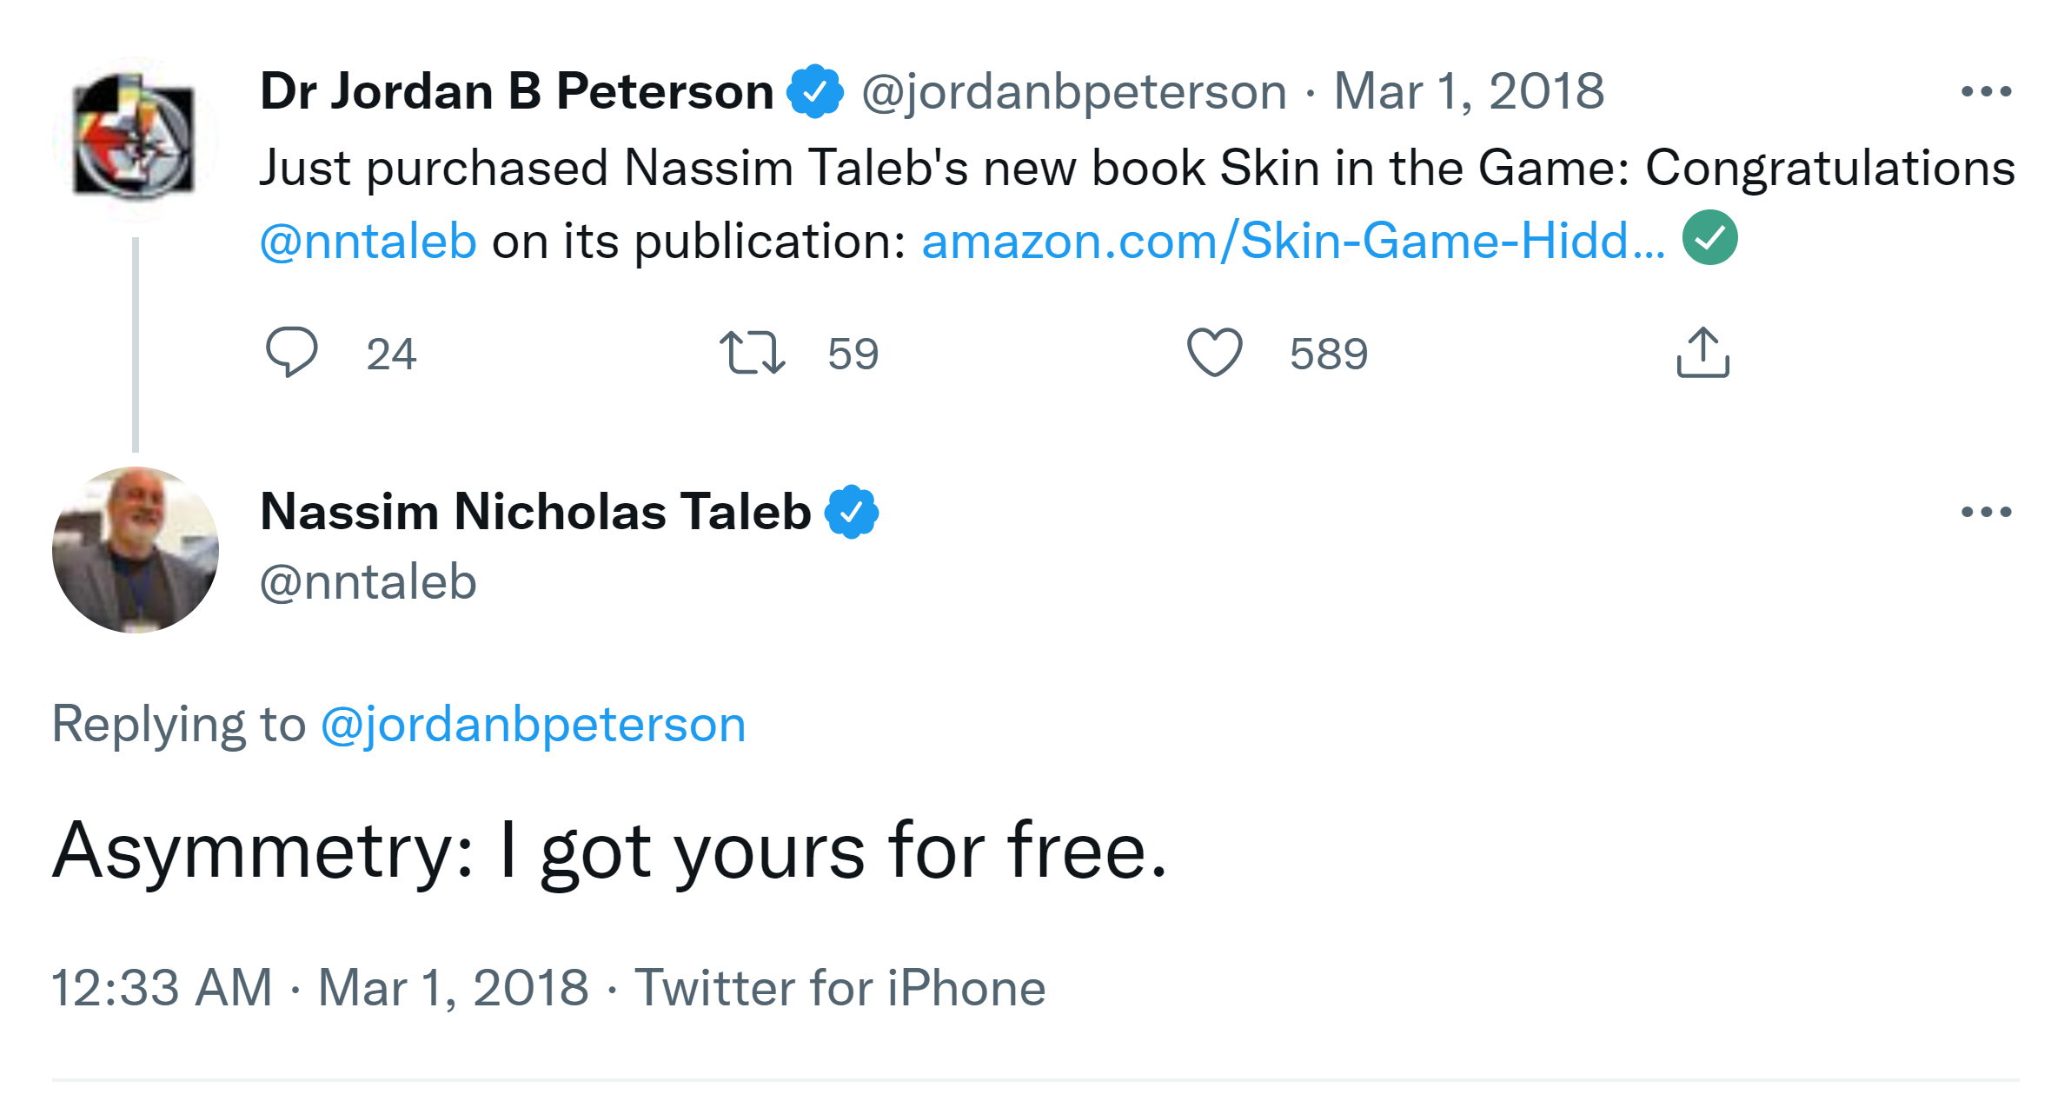This screenshot has width=2064, height=1094.
Task: Click the Twitter for iPhone source label
Action: (840, 988)
